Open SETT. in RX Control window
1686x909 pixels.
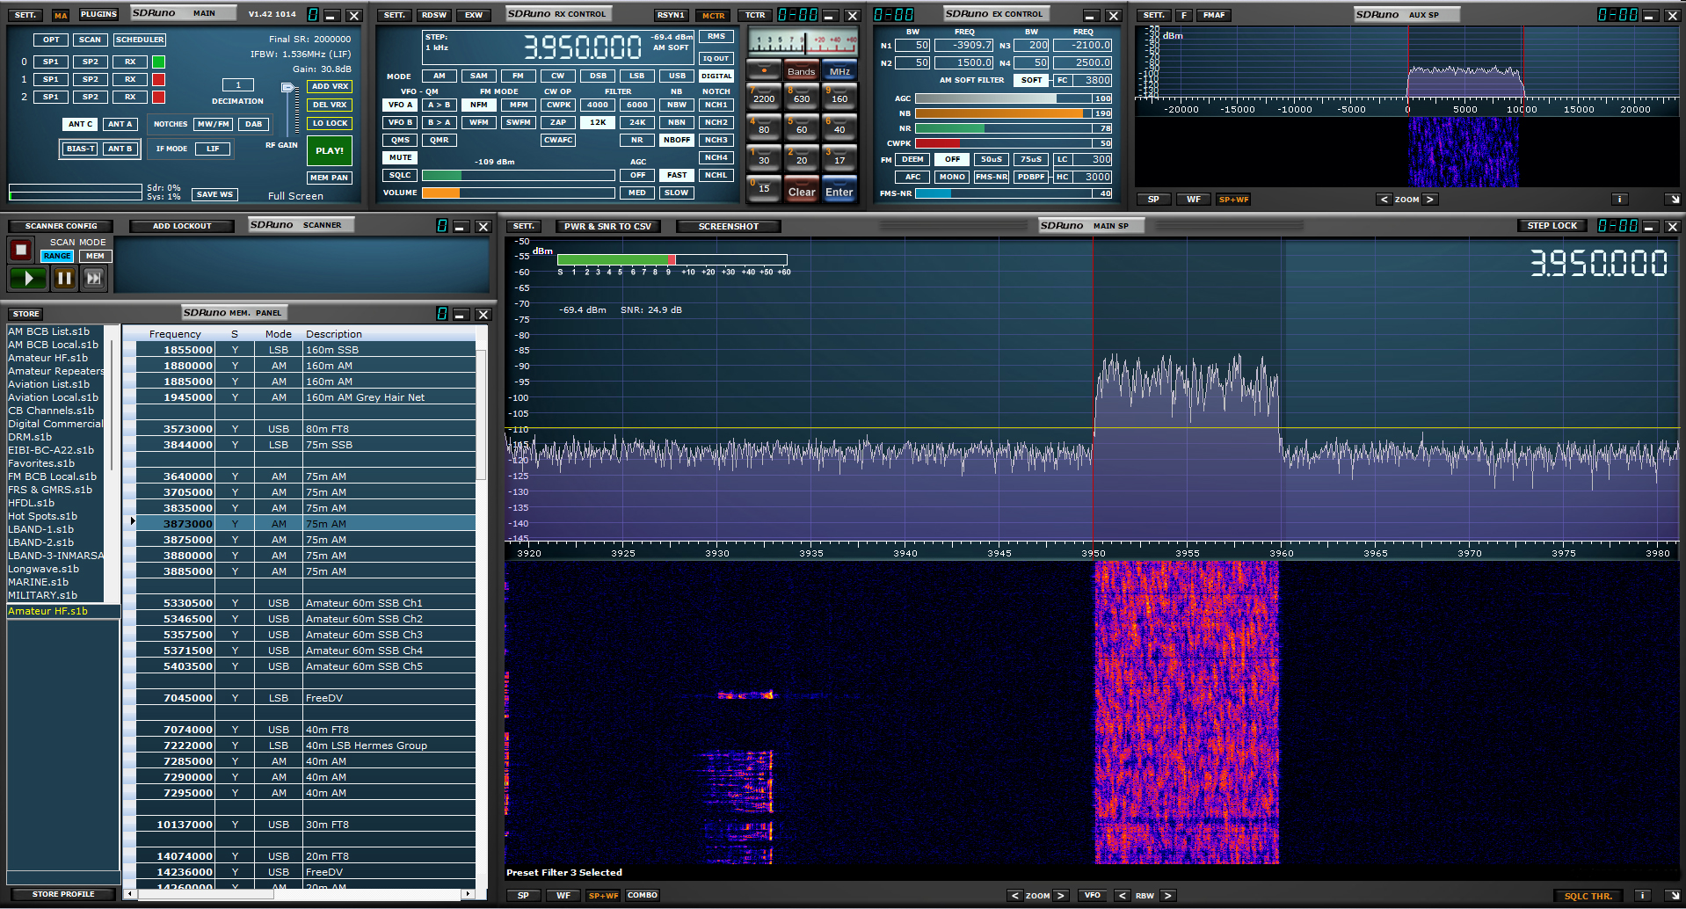pos(395,15)
